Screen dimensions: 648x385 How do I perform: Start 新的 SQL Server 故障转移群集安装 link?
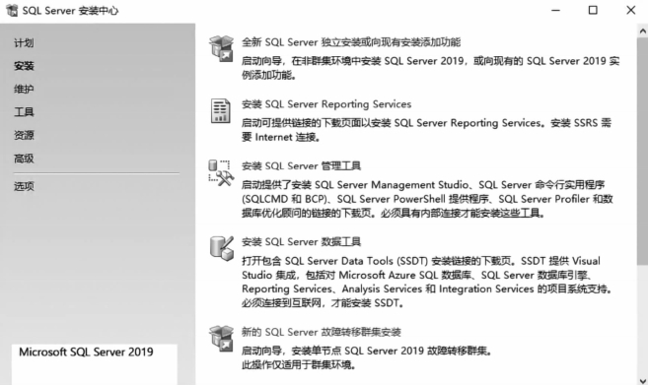[x=322, y=332]
